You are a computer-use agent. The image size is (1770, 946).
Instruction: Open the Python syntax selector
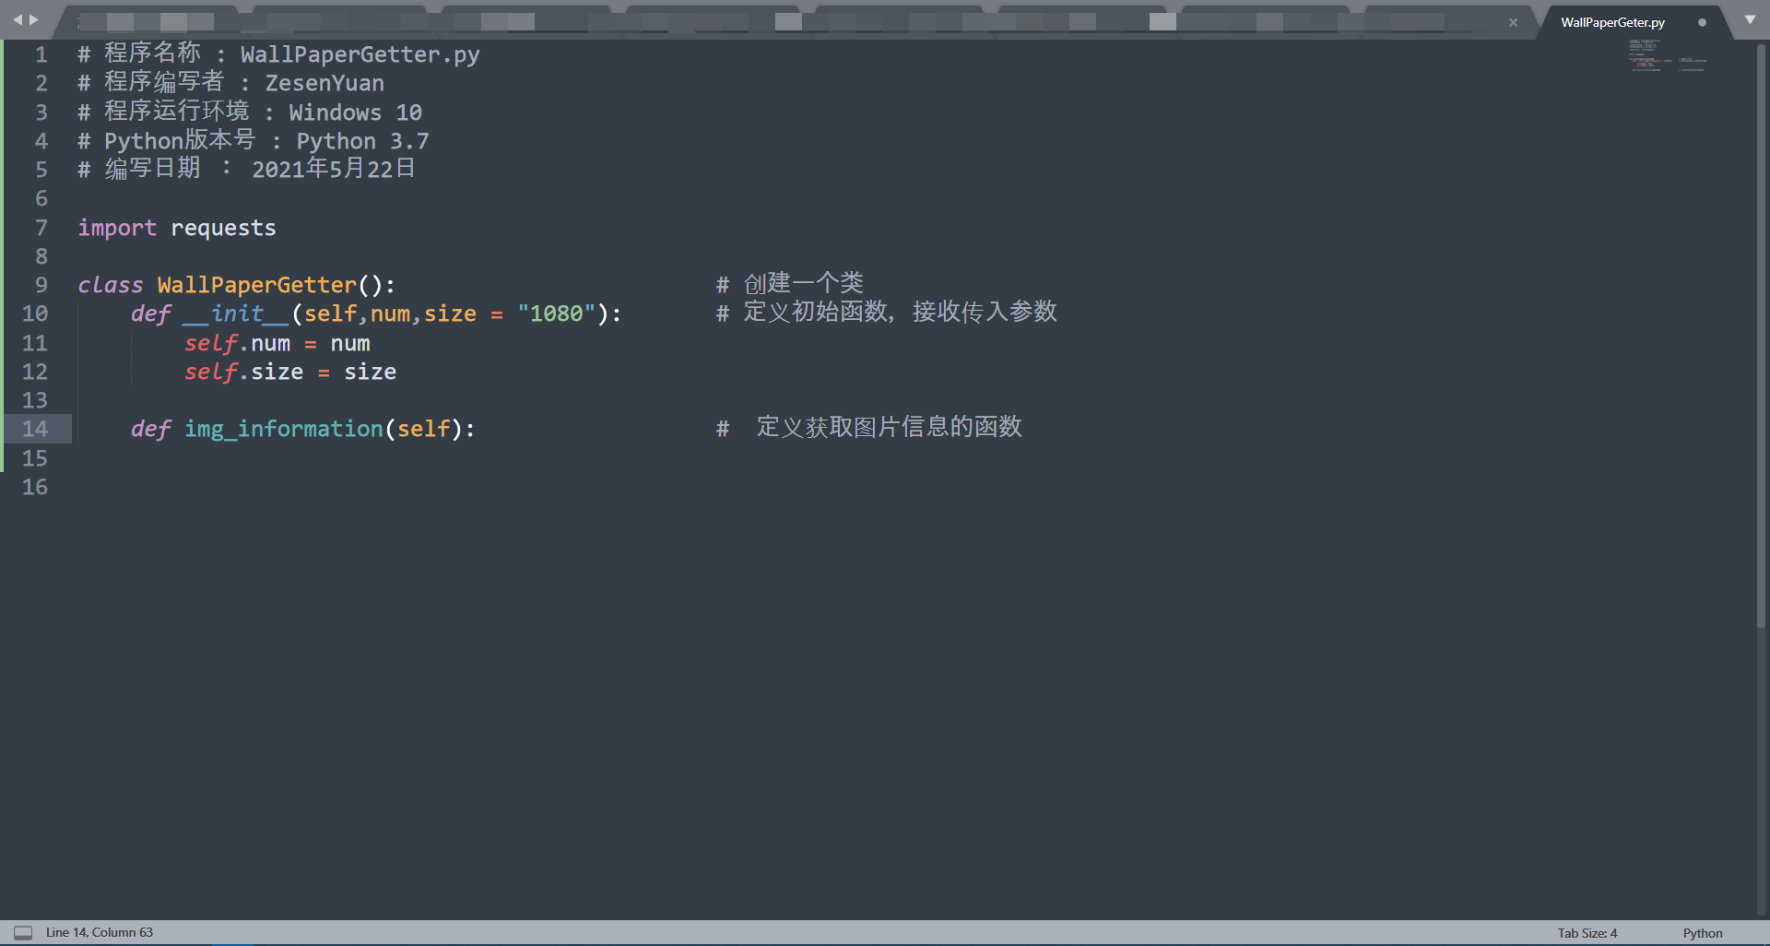coord(1702,932)
